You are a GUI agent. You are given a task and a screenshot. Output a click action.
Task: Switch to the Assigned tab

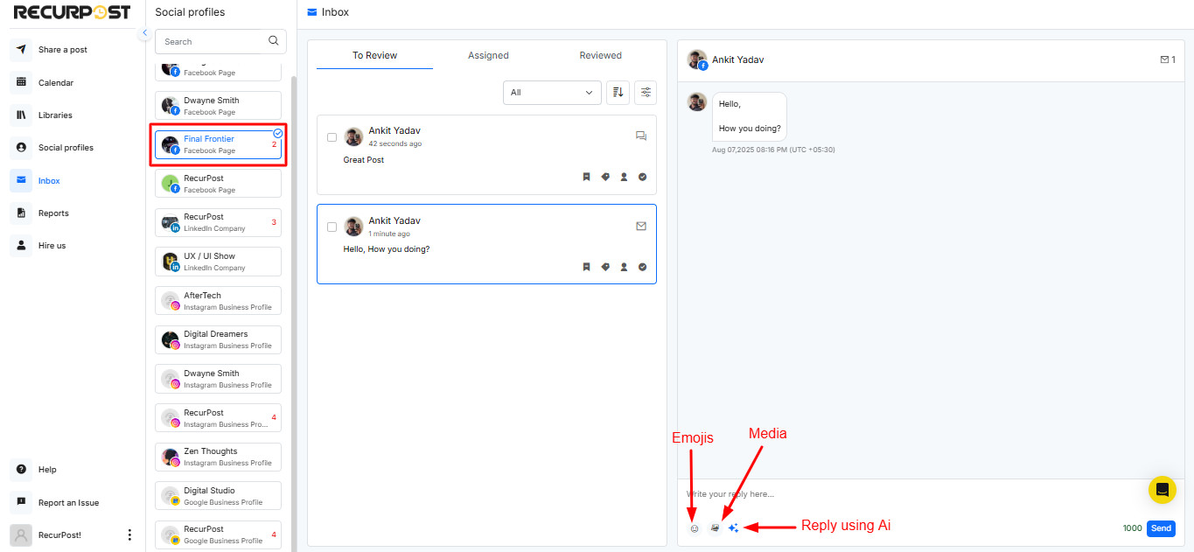click(488, 55)
